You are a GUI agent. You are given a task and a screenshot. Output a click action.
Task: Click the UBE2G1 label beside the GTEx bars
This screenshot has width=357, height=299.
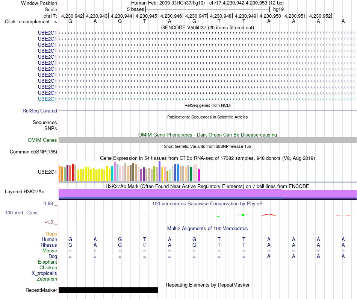pyautogui.click(x=47, y=172)
